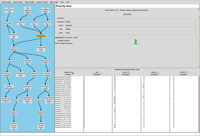Image resolution: width=200 pixels, height=136 pixels.
Task: Click the add notes button
Action: [127, 14]
